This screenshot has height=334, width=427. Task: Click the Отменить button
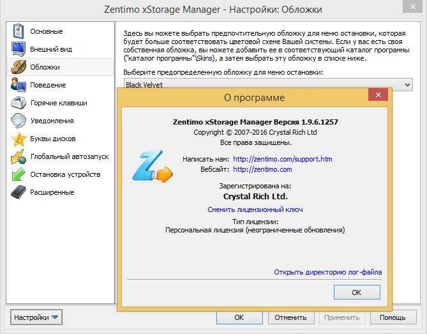pyautogui.click(x=291, y=317)
